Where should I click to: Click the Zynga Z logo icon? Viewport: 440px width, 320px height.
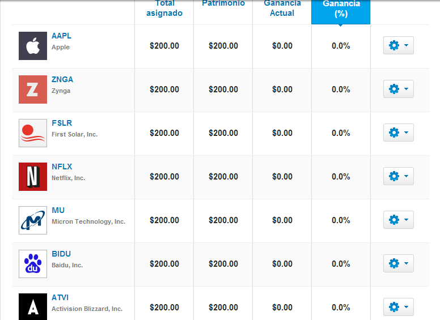pos(33,89)
